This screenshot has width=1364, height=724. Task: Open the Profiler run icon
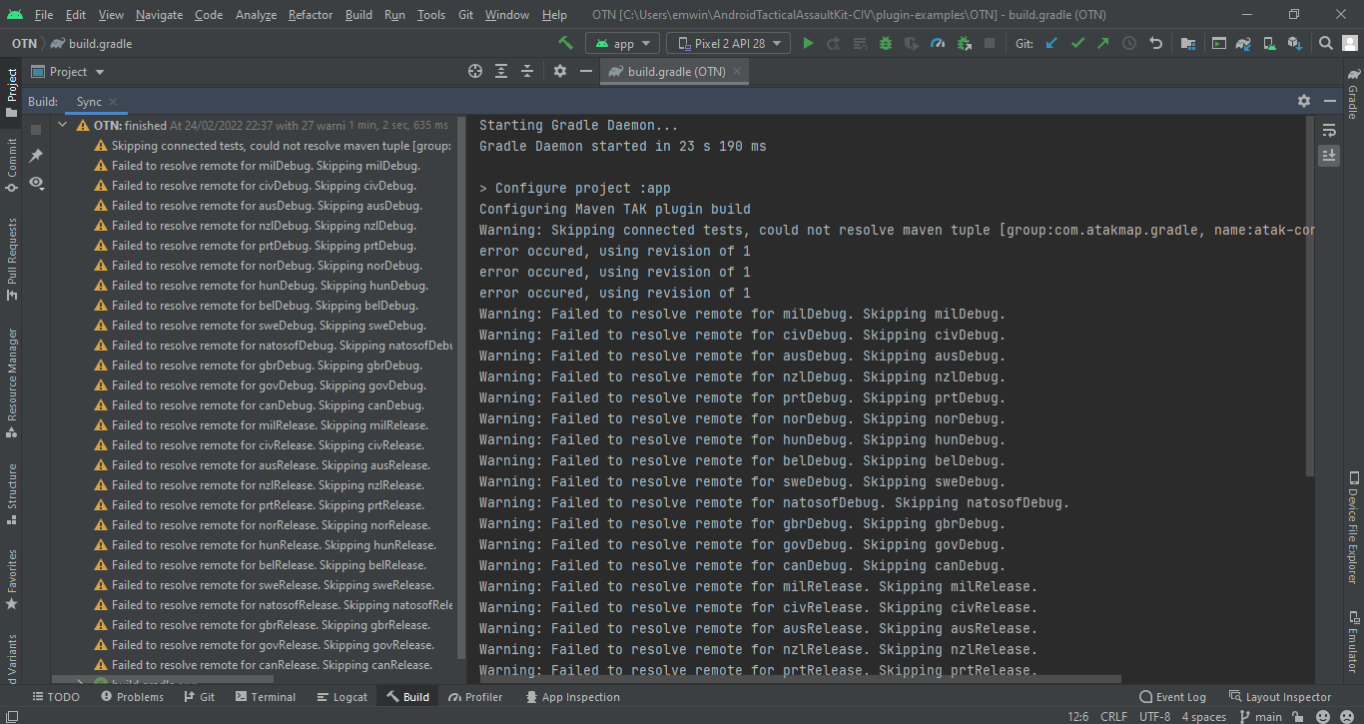(x=938, y=43)
